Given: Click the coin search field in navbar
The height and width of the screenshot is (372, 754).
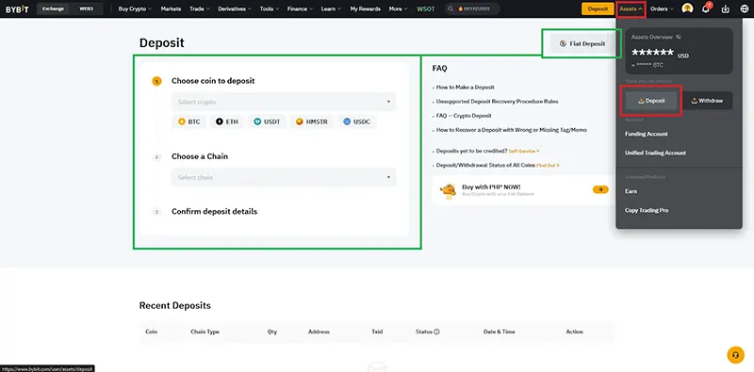Looking at the screenshot, I should 472,8.
